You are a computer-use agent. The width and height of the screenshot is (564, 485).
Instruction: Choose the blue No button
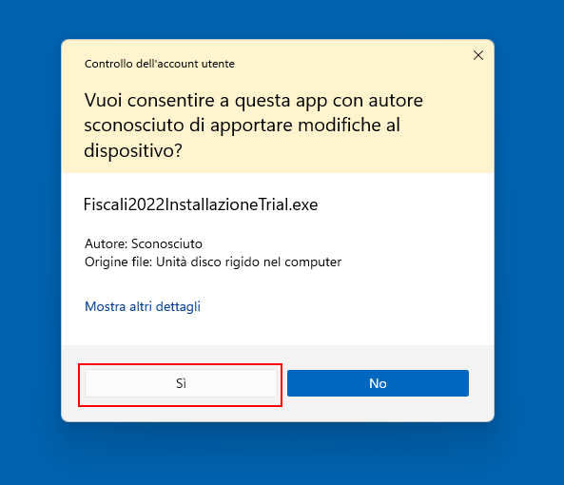pos(378,383)
